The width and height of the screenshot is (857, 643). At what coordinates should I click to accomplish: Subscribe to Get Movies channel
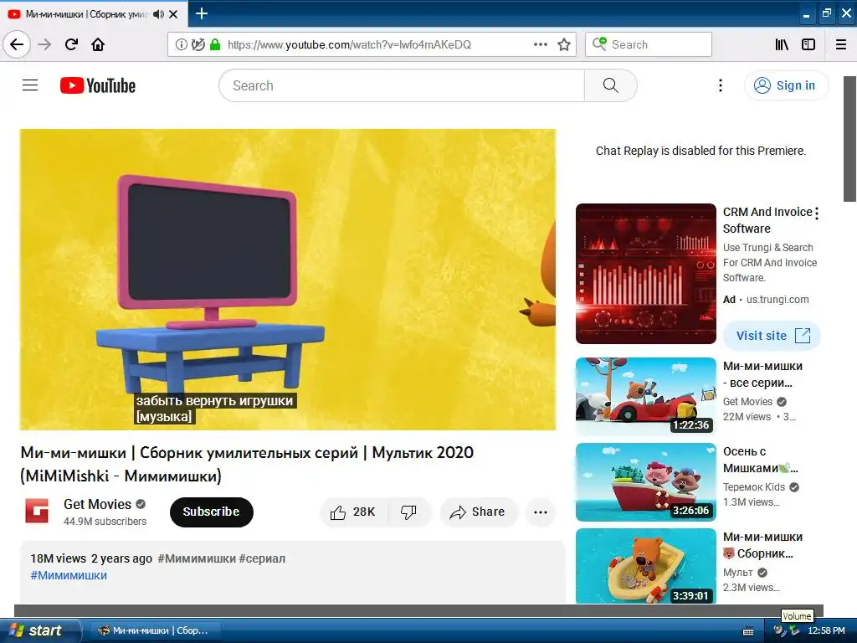(x=212, y=512)
